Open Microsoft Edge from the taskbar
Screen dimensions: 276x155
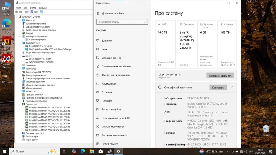(x=83, y=151)
